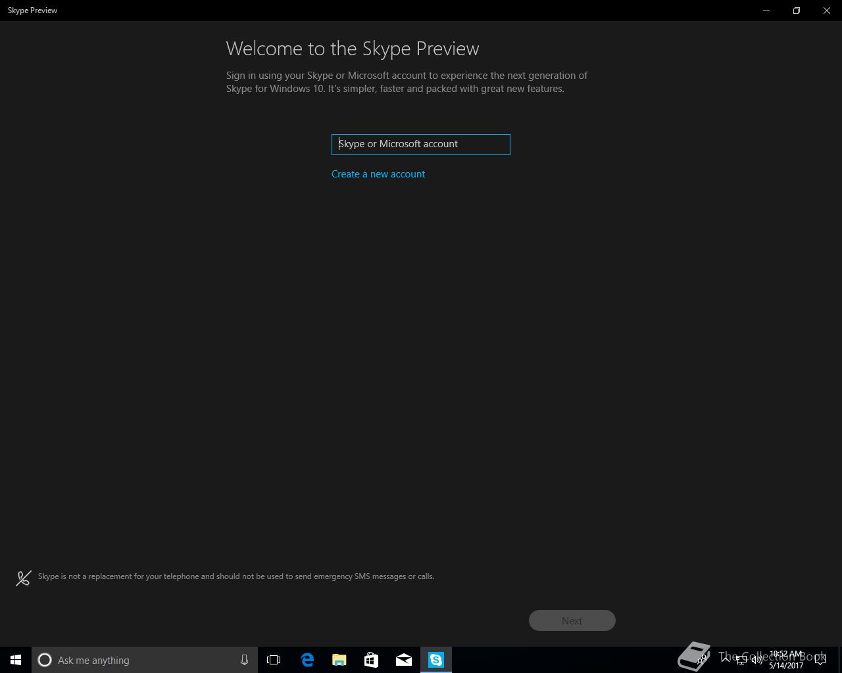842x673 pixels.
Task: Open the Create a new account link
Action: 378,174
